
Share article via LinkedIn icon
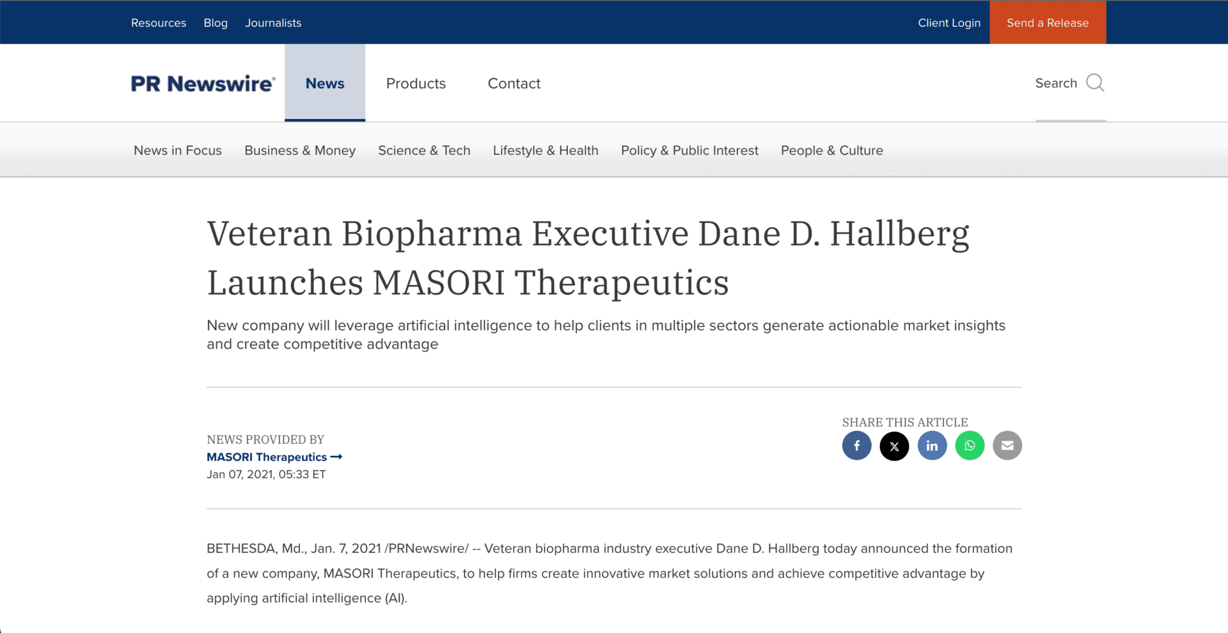coord(932,446)
